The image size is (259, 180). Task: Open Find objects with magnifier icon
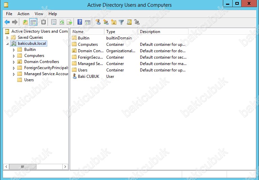click(129, 22)
